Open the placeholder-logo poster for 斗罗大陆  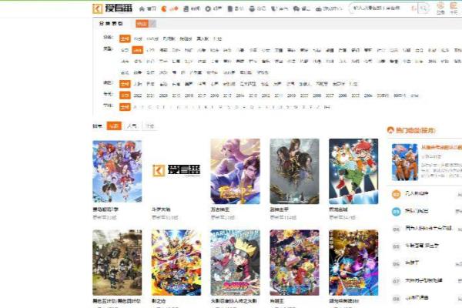176,171
